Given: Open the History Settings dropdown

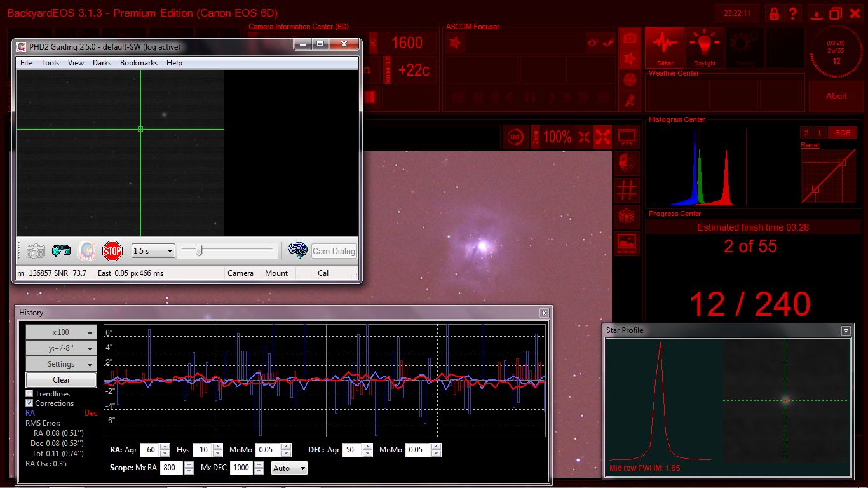Looking at the screenshot, I should 61,364.
